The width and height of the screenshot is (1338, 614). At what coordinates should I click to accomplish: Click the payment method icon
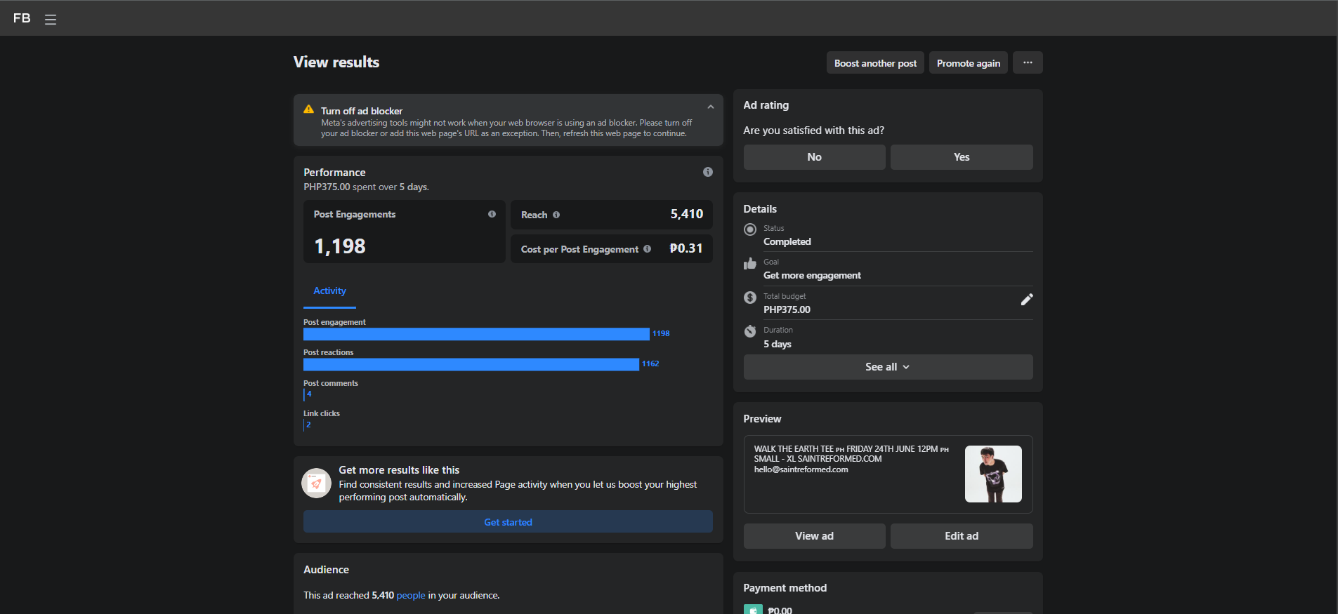pyautogui.click(x=753, y=610)
